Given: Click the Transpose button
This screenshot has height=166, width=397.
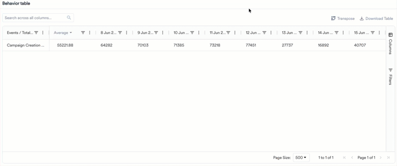Looking at the screenshot, I should click(343, 18).
